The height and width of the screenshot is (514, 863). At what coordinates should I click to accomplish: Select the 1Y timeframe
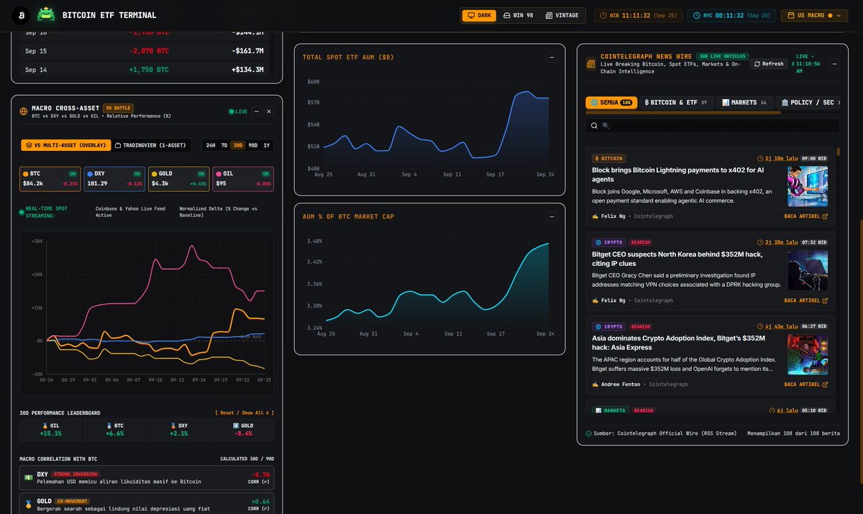pyautogui.click(x=267, y=145)
